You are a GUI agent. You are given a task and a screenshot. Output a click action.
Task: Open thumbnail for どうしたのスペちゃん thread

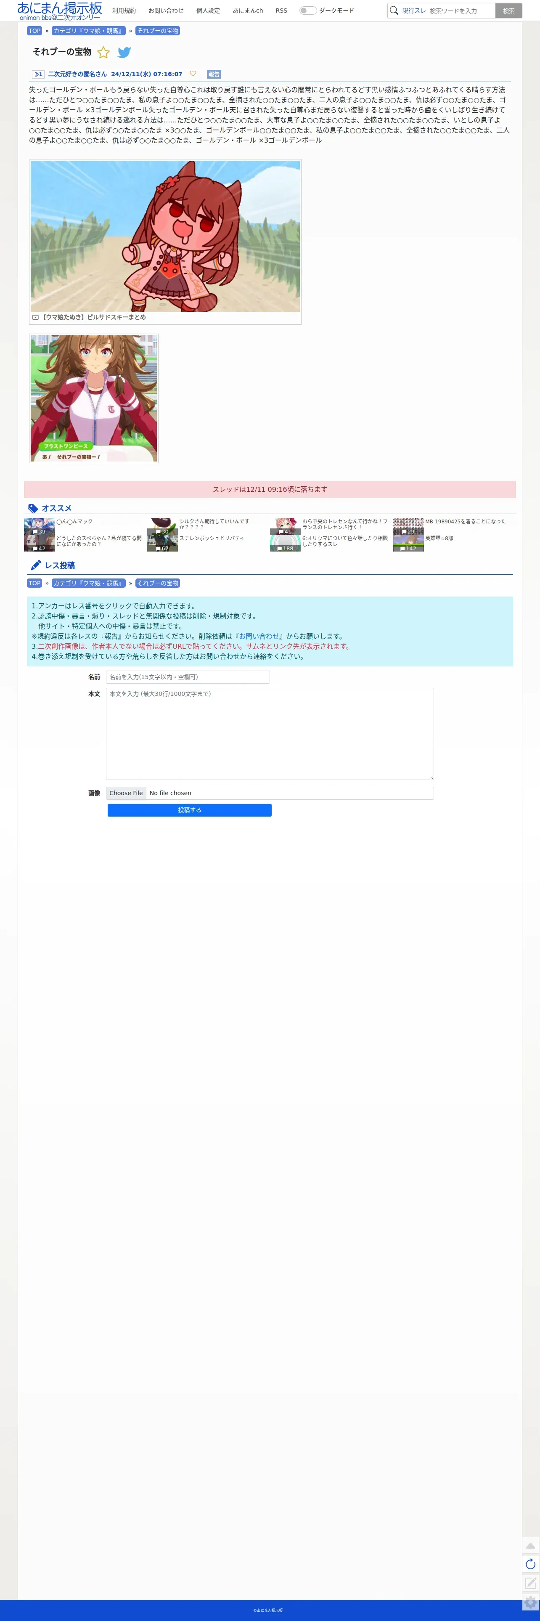(39, 543)
